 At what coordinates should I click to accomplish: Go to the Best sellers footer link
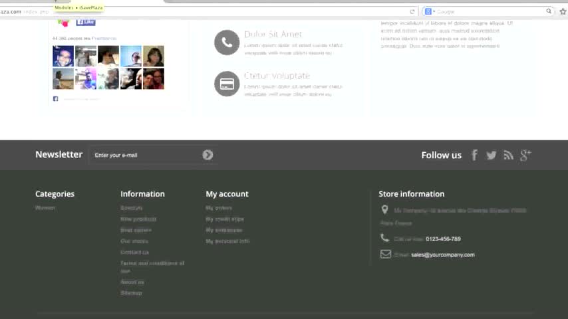136,230
